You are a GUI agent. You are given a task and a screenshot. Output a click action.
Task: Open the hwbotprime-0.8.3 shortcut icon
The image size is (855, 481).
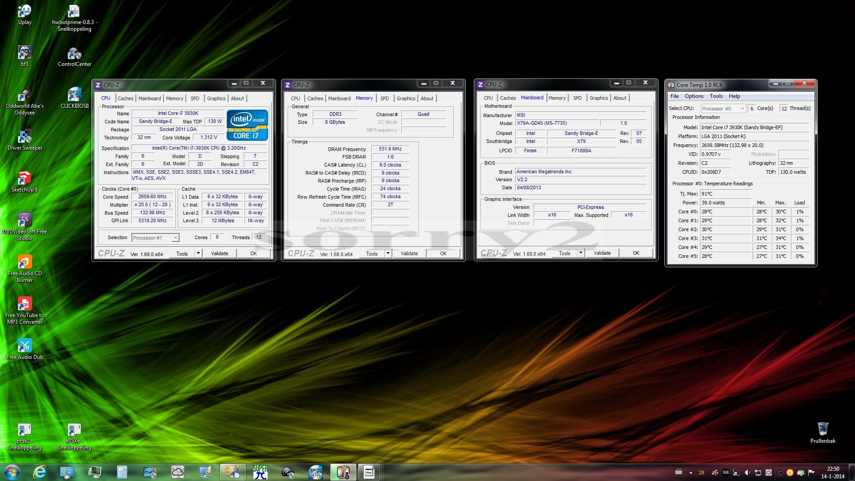point(74,18)
